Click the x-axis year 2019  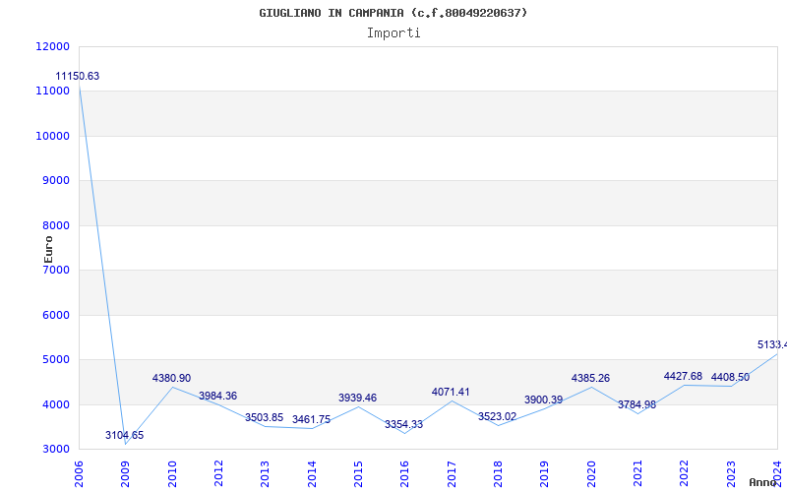(545, 473)
